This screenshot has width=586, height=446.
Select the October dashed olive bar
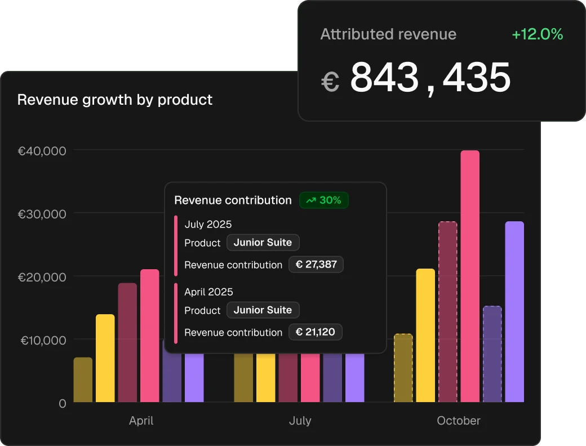pos(403,368)
